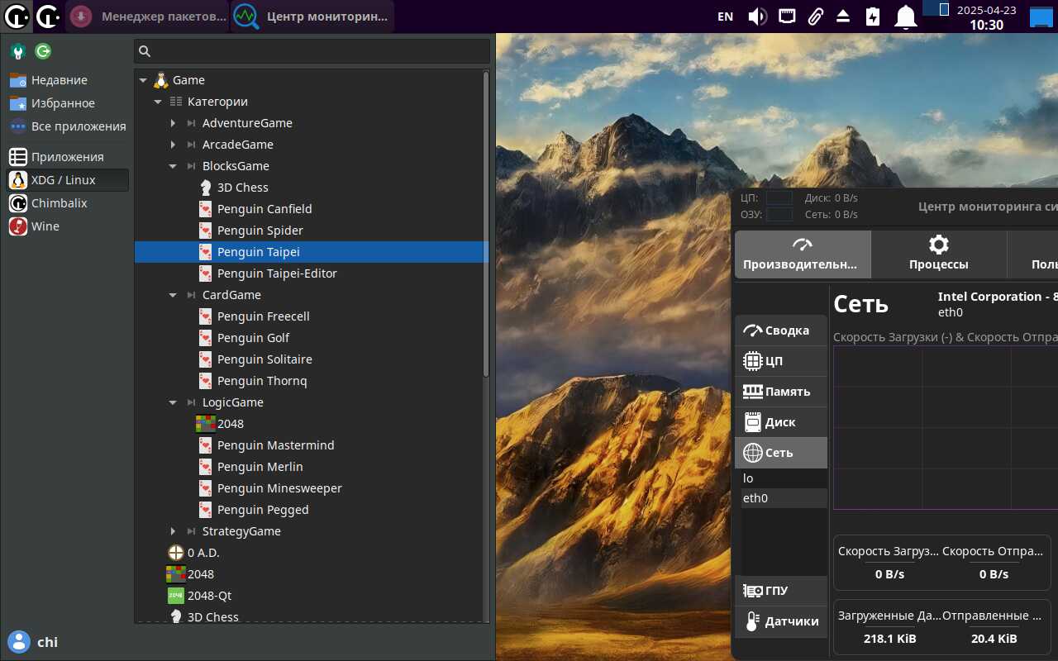Screen dimensions: 1058x661
Task: Select the Приложения menu category
Action: pyautogui.click(x=67, y=157)
